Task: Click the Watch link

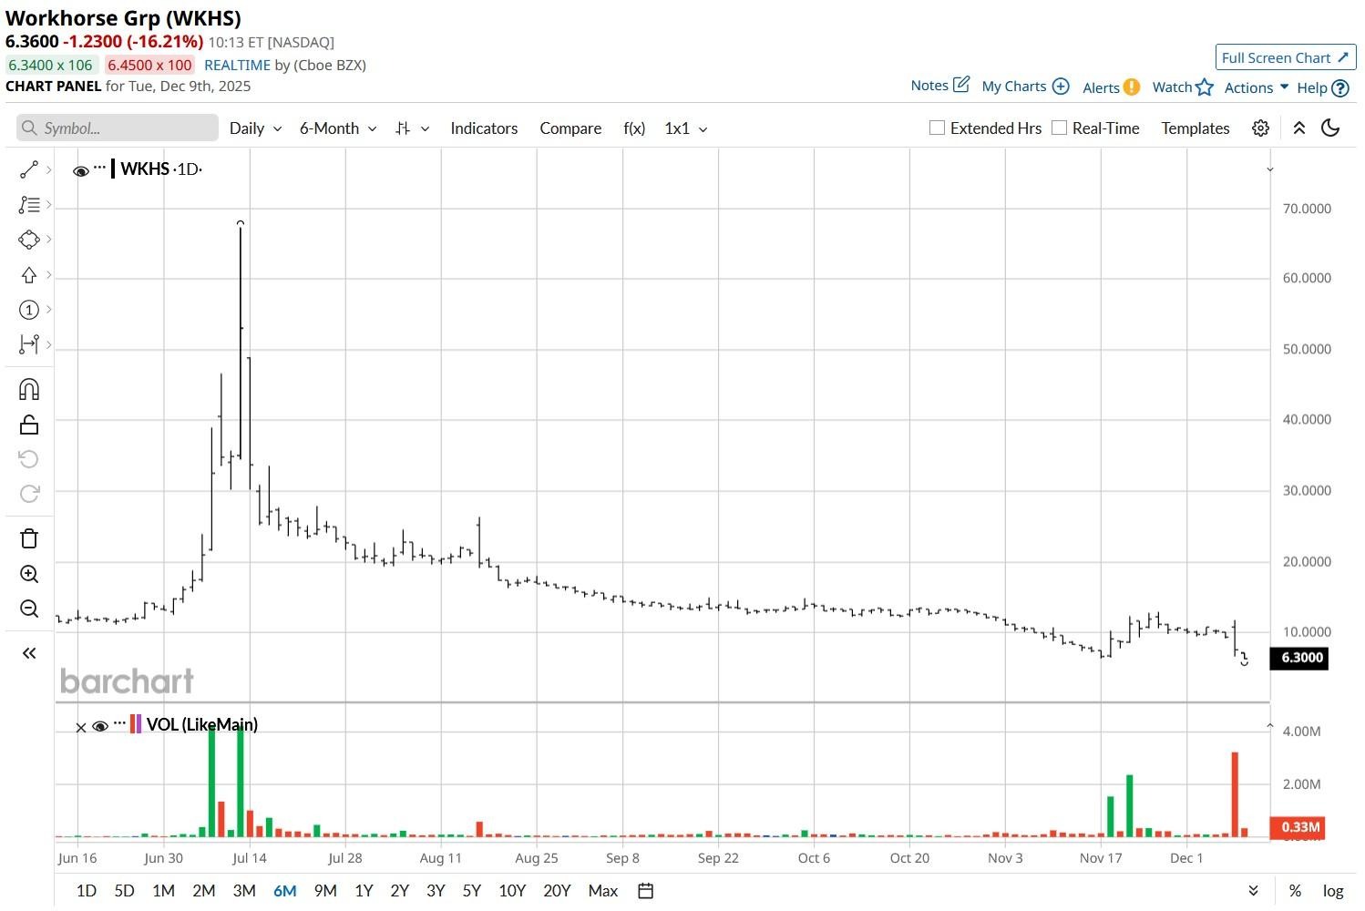Action: click(1173, 87)
